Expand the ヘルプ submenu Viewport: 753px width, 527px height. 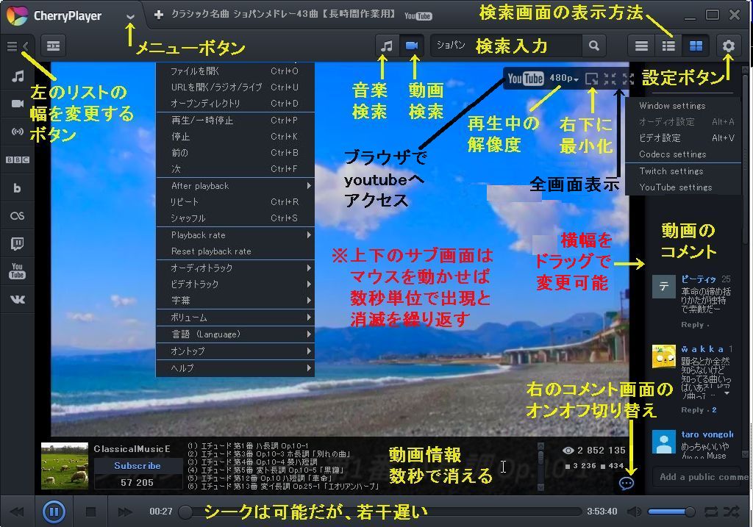click(x=235, y=368)
